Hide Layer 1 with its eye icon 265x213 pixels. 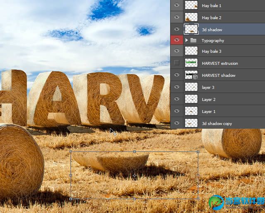(x=177, y=111)
